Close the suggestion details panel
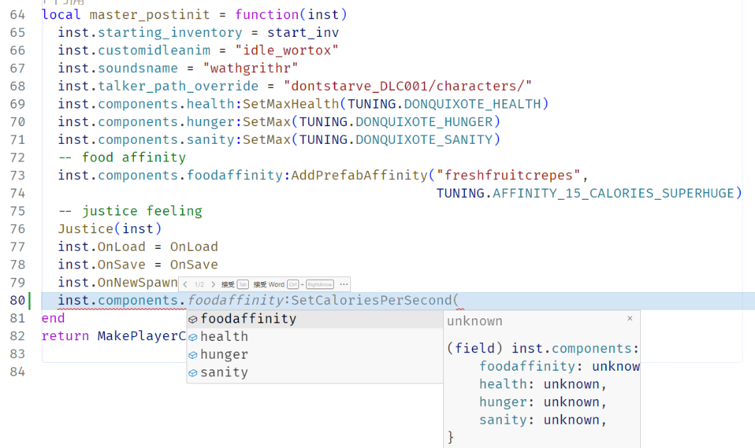 coord(630,319)
